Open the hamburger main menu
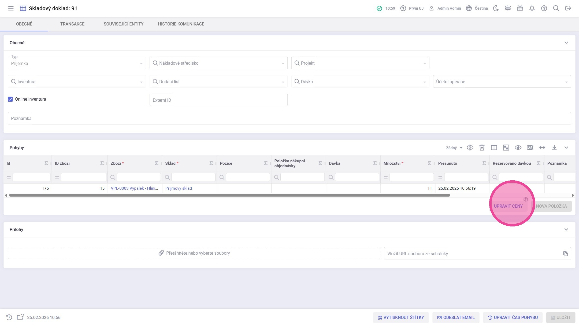 pyautogui.click(x=11, y=8)
